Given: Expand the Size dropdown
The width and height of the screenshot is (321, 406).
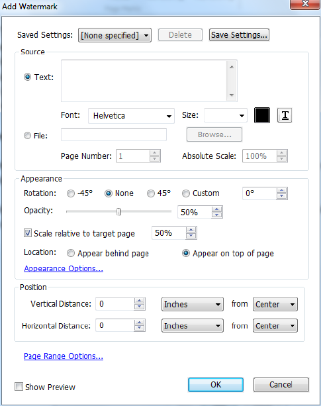Looking at the screenshot, I should (x=226, y=115).
